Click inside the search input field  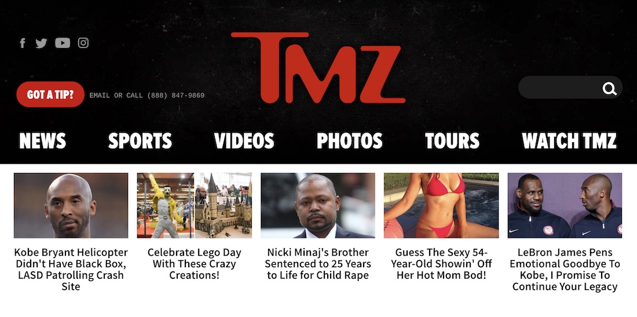point(561,87)
